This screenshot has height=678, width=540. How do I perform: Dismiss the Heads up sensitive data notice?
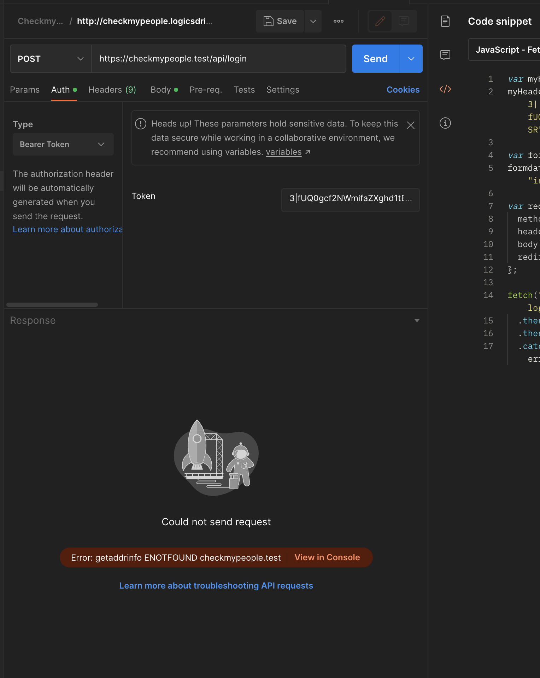410,125
